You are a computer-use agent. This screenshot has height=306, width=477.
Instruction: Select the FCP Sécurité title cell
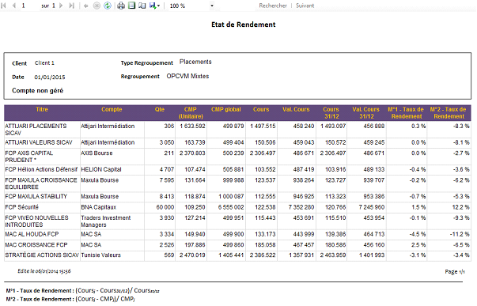click(x=42, y=207)
